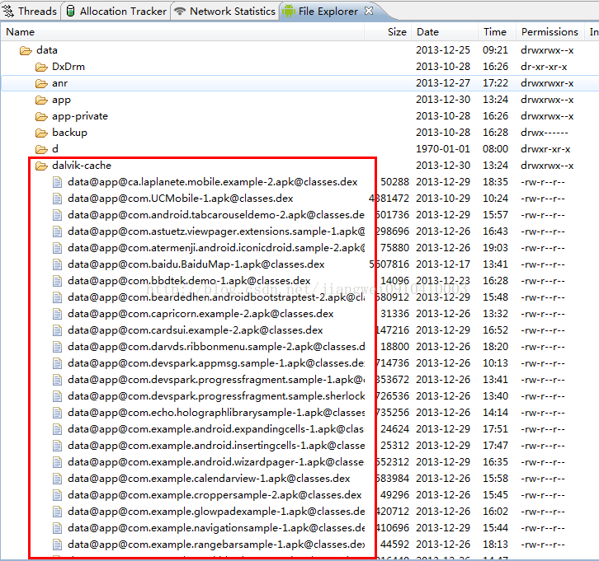The width and height of the screenshot is (599, 561).
Task: Click the time 17:22 of anr folder
Action: tap(496, 83)
